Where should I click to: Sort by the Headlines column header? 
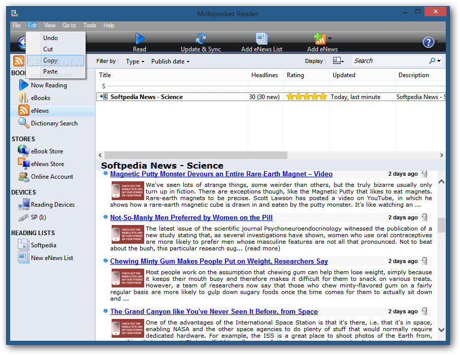tap(266, 75)
